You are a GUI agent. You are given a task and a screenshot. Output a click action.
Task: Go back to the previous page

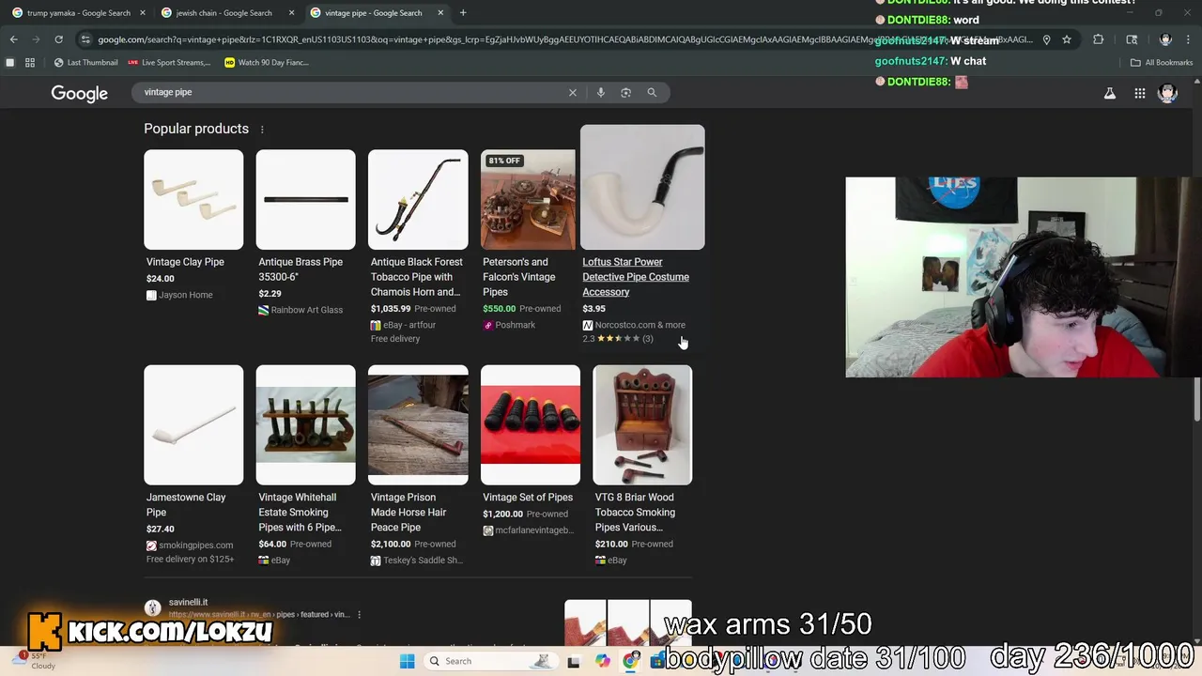point(13,39)
